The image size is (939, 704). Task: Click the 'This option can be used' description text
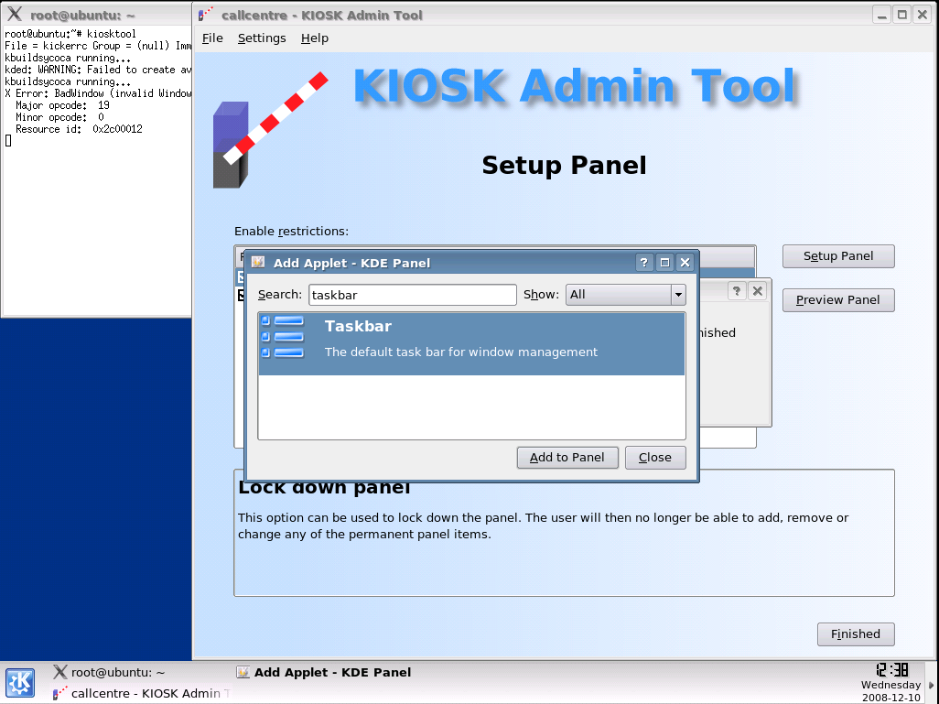click(543, 526)
